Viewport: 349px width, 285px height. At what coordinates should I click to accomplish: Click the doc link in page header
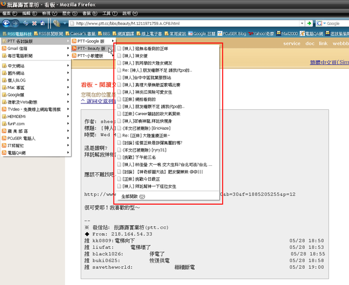click(x=310, y=44)
